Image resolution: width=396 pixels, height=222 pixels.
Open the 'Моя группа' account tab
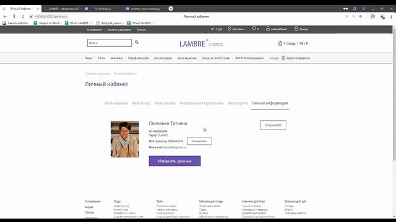[x=238, y=103]
